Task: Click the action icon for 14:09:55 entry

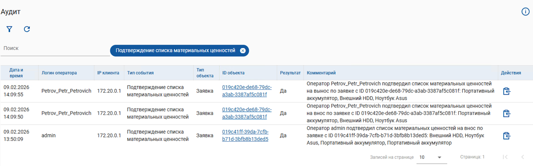Action: click(x=506, y=91)
